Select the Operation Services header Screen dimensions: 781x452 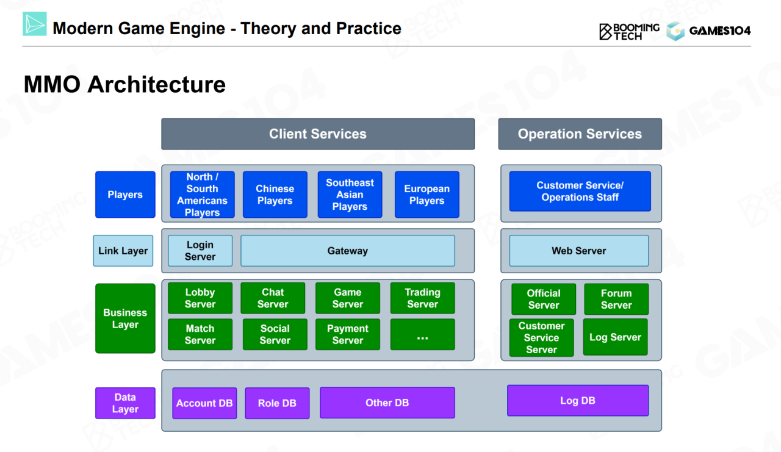tap(580, 134)
